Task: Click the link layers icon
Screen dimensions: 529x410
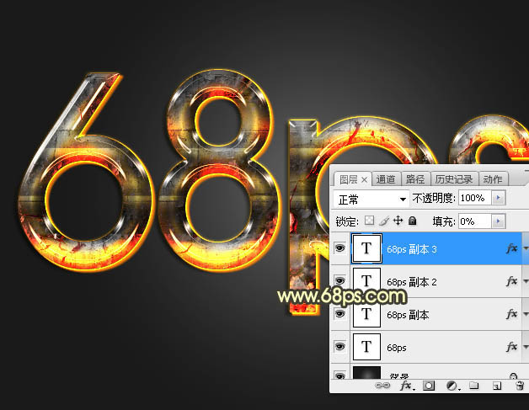Action: point(382,385)
